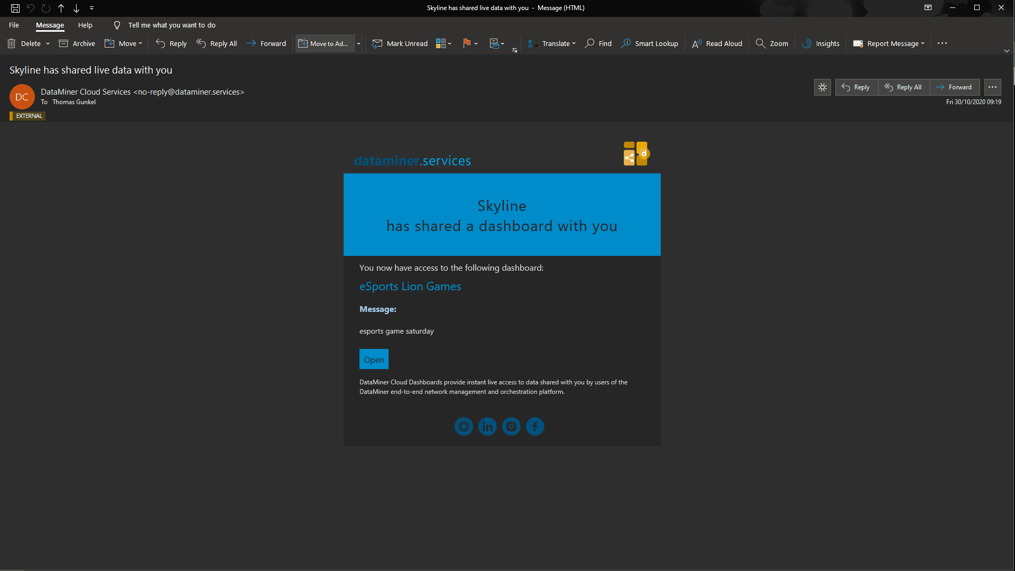
Task: Click Forward in the message header
Action: tap(955, 87)
